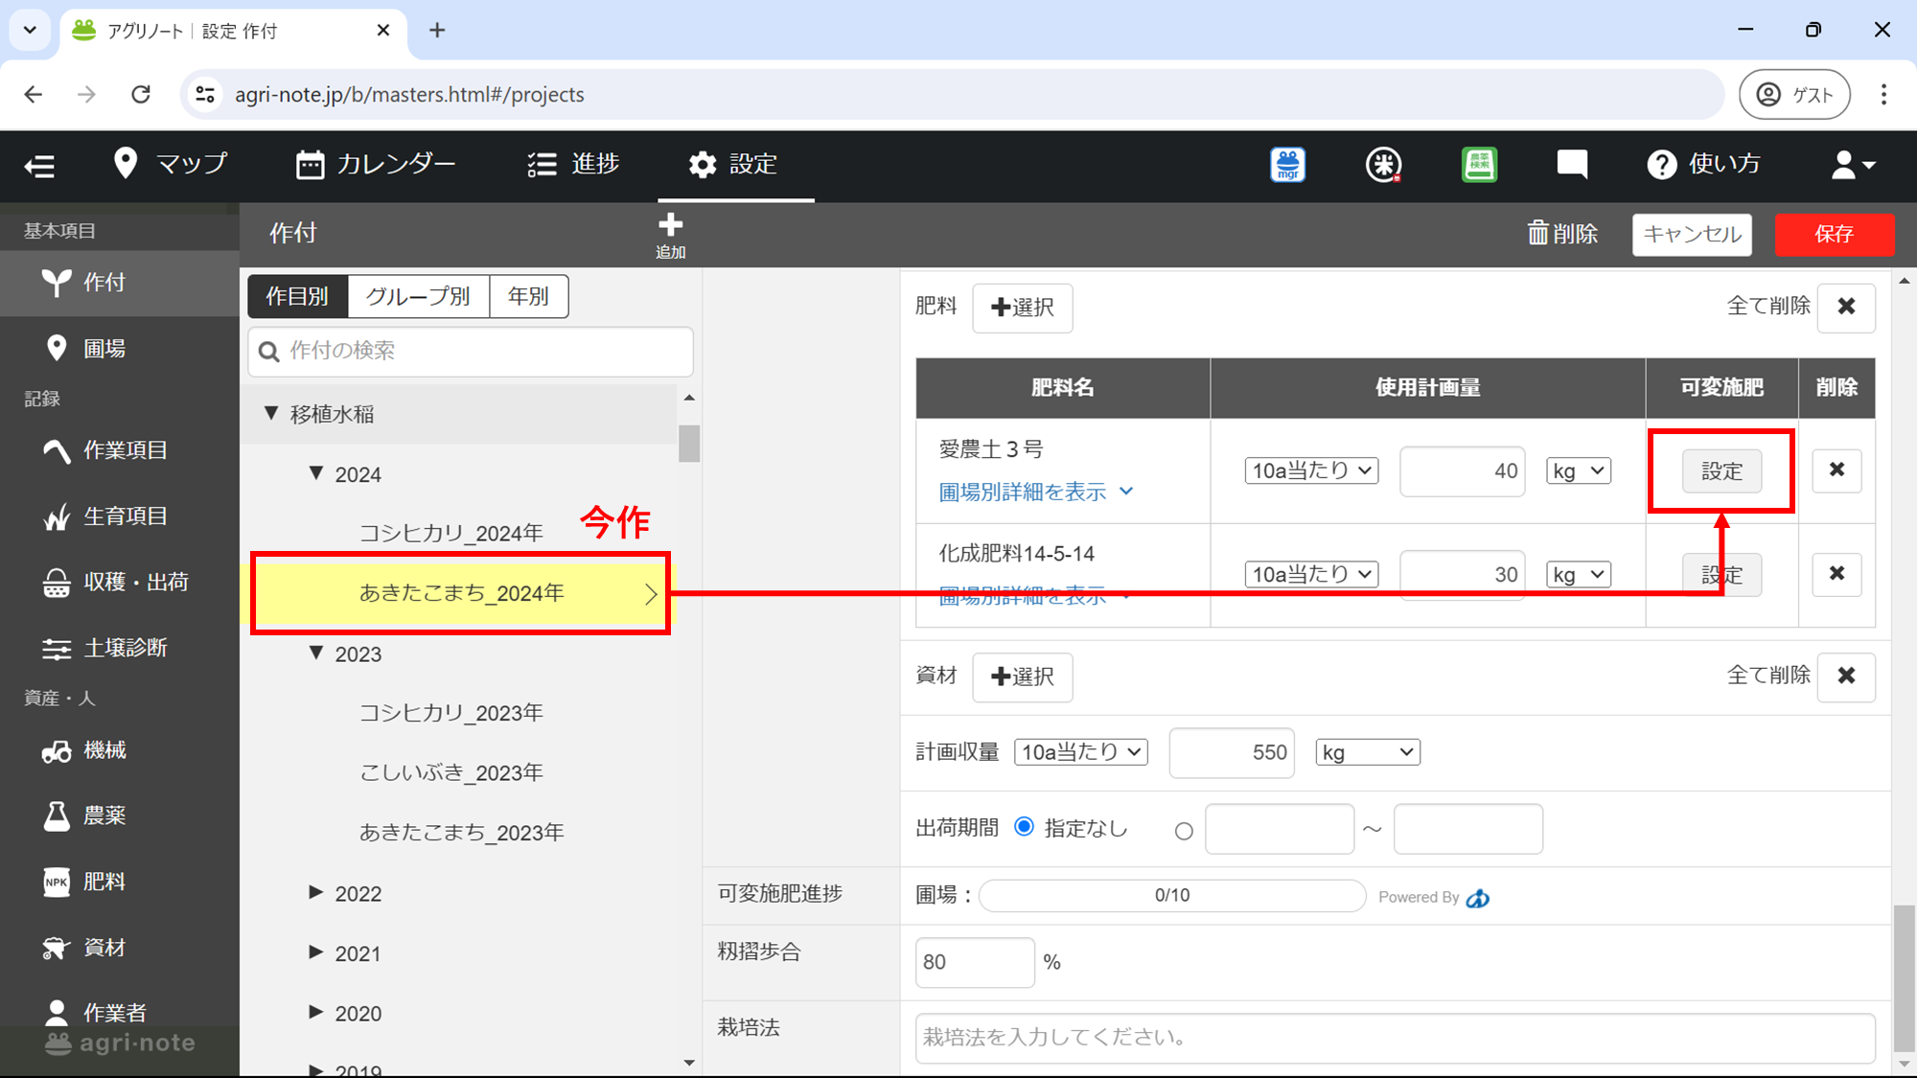This screenshot has width=1917, height=1078.
Task: Select the 指定なし shipping period radio
Action: [1024, 827]
